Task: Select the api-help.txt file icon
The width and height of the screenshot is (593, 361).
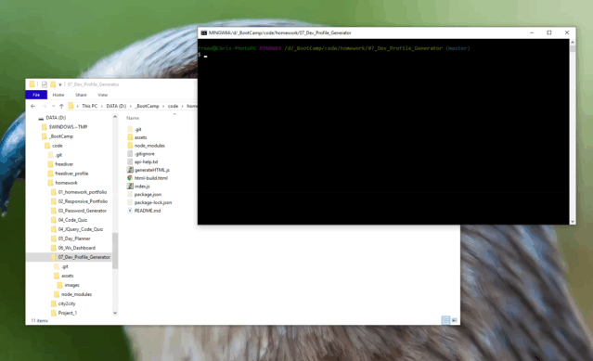Action: coord(130,161)
